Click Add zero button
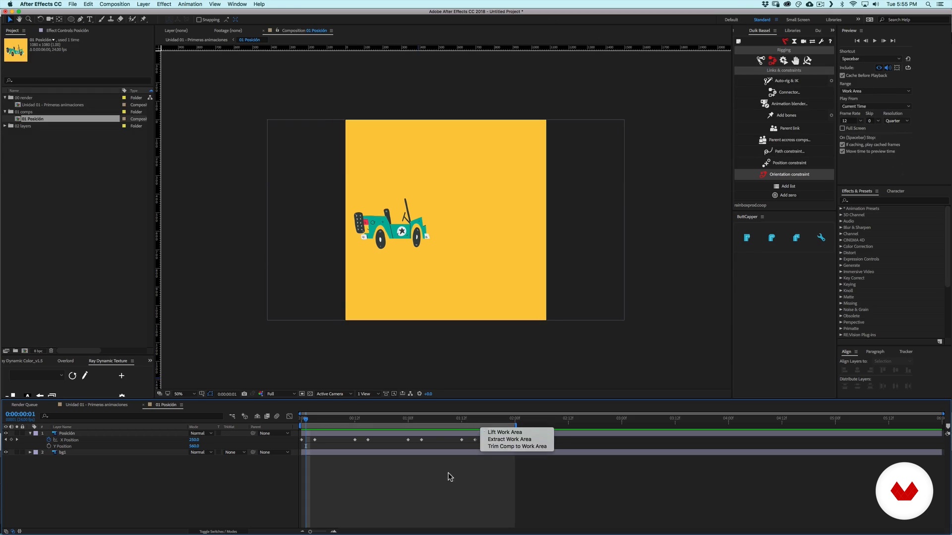 pos(784,195)
